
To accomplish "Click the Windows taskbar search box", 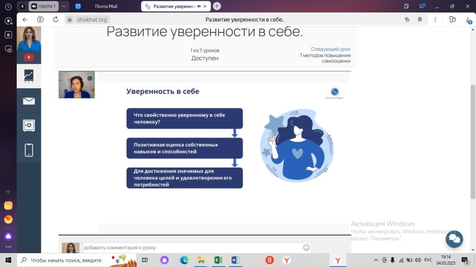I will (x=77, y=260).
